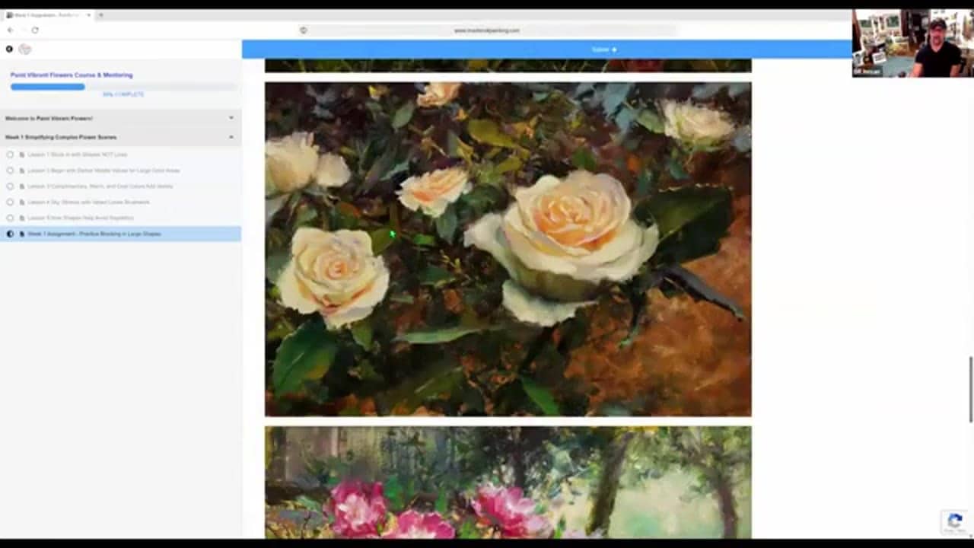Click the presenter webcam video thumbnail

pyautogui.click(x=912, y=43)
